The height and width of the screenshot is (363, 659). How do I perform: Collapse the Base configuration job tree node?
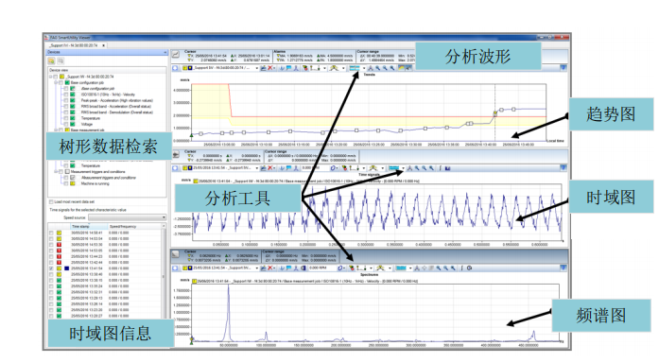pyautogui.click(x=56, y=83)
